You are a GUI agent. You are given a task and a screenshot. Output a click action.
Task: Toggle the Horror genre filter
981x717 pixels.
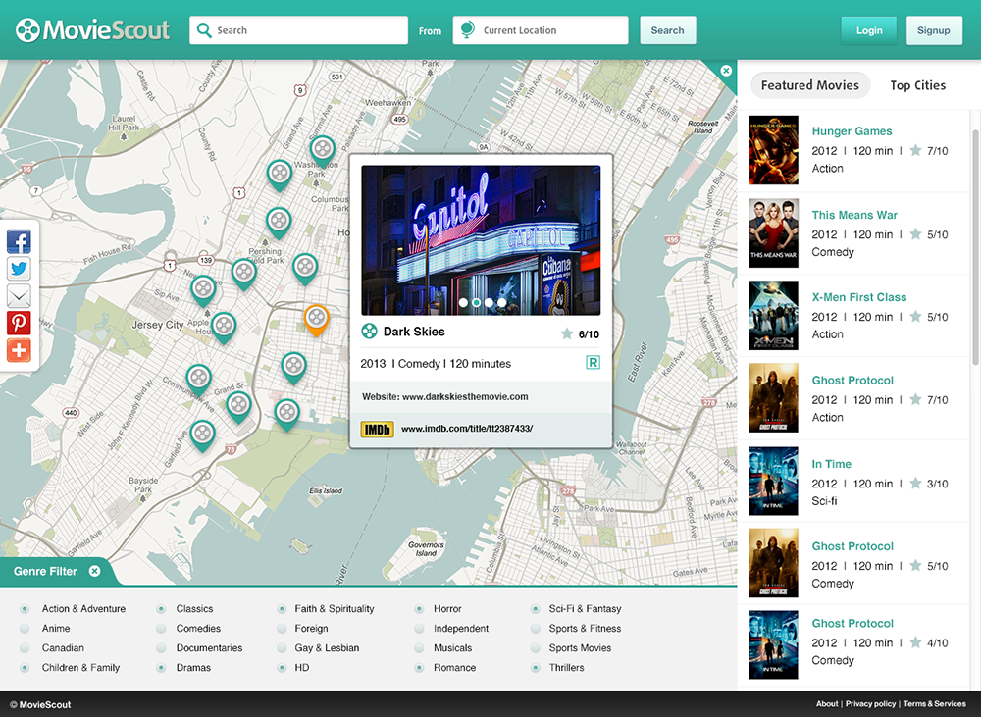[x=419, y=609]
